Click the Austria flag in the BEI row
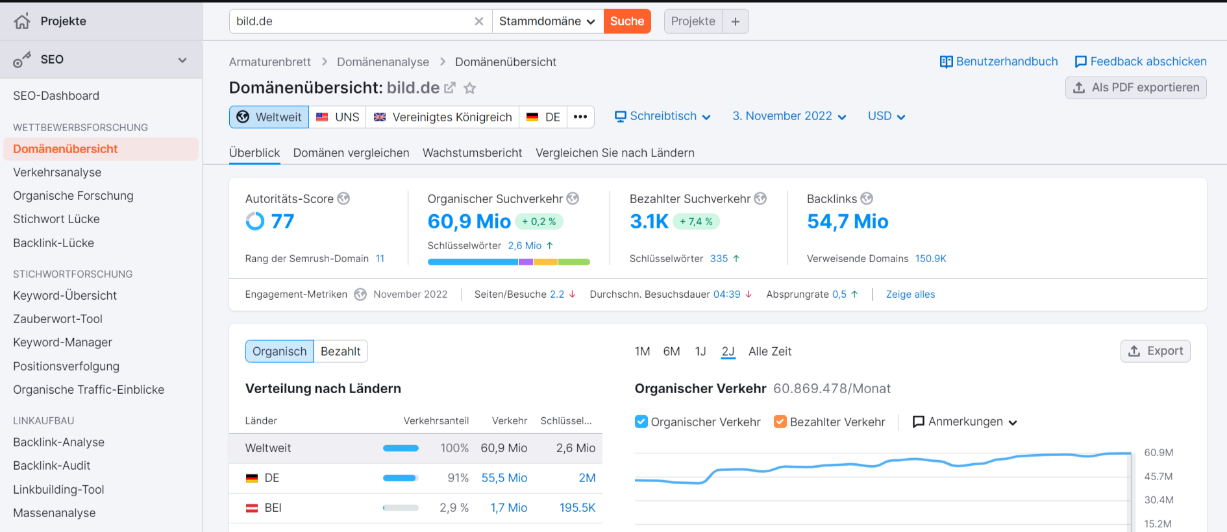 click(x=252, y=508)
